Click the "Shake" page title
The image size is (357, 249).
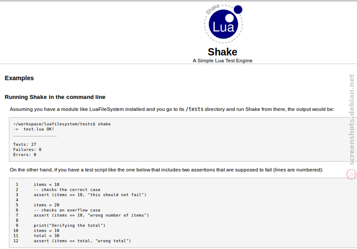tap(222, 52)
